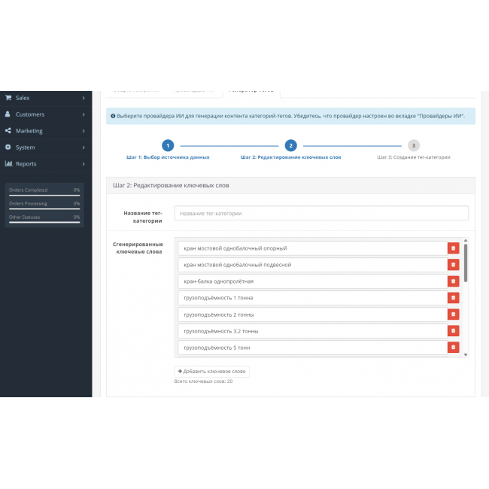Click the 'Название тег-категории' input field
This screenshot has height=489, width=489.
point(321,214)
